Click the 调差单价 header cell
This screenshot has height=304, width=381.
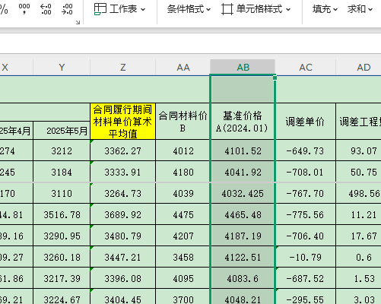(306, 122)
